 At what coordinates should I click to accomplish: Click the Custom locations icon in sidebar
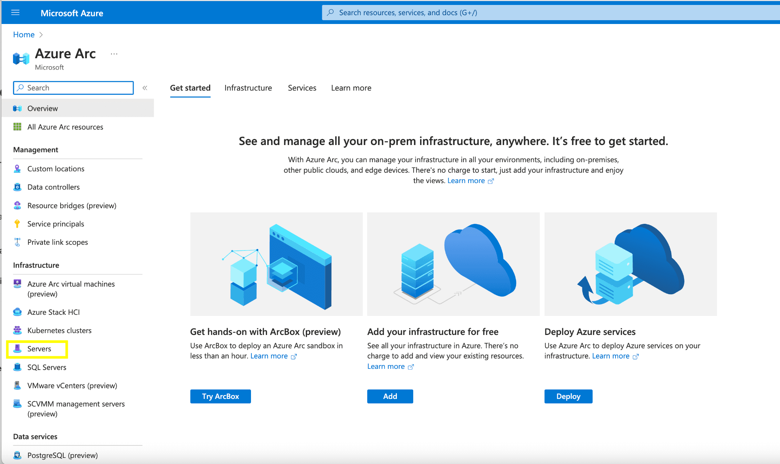coord(17,169)
